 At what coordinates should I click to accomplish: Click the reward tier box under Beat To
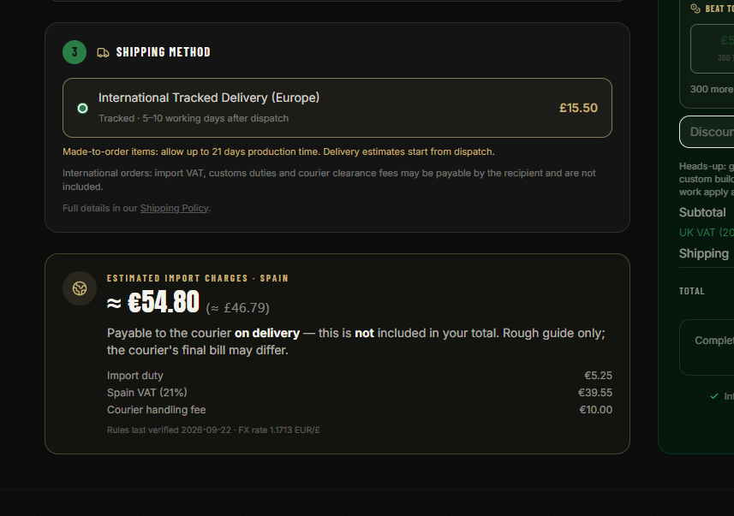712,49
